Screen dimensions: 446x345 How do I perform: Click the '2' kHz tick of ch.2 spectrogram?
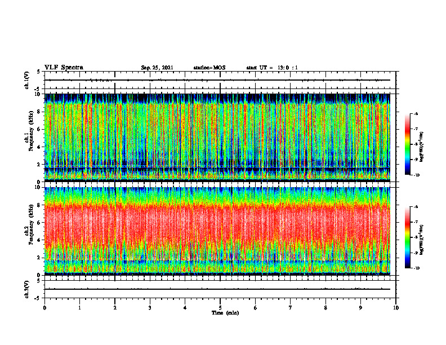[x=39, y=258]
